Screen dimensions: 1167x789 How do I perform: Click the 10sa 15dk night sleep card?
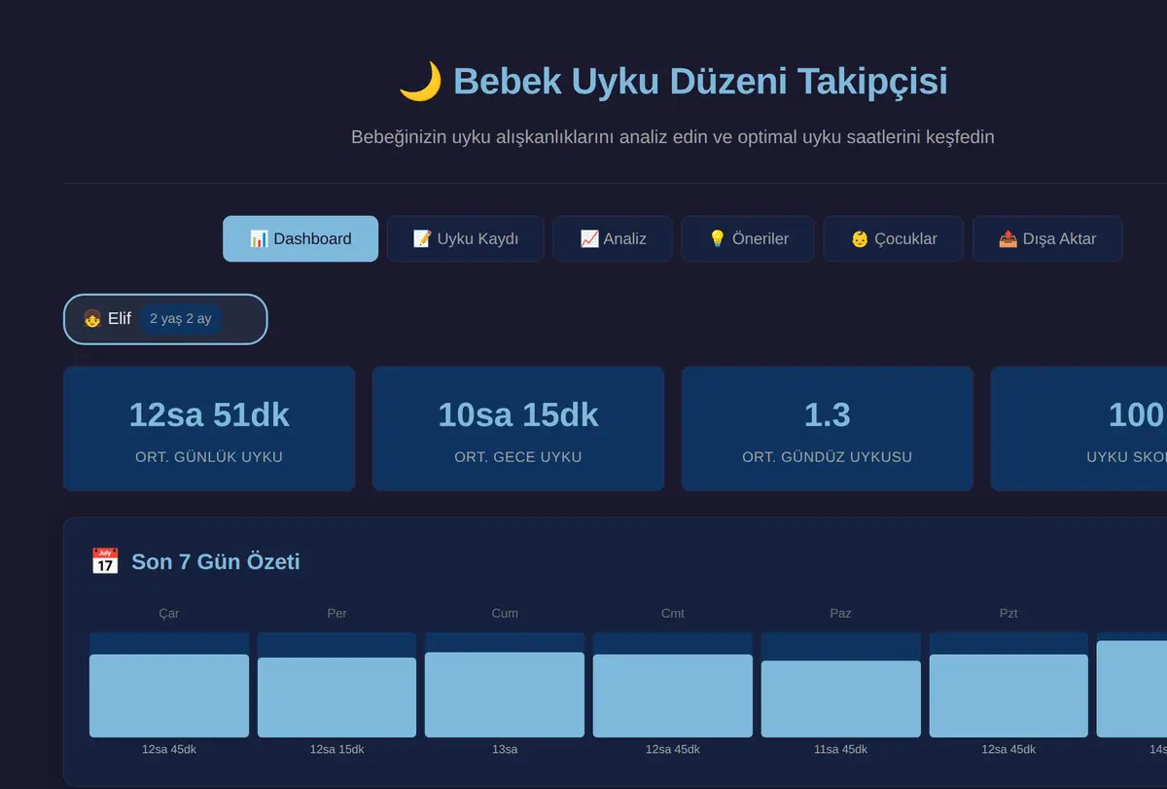click(518, 429)
